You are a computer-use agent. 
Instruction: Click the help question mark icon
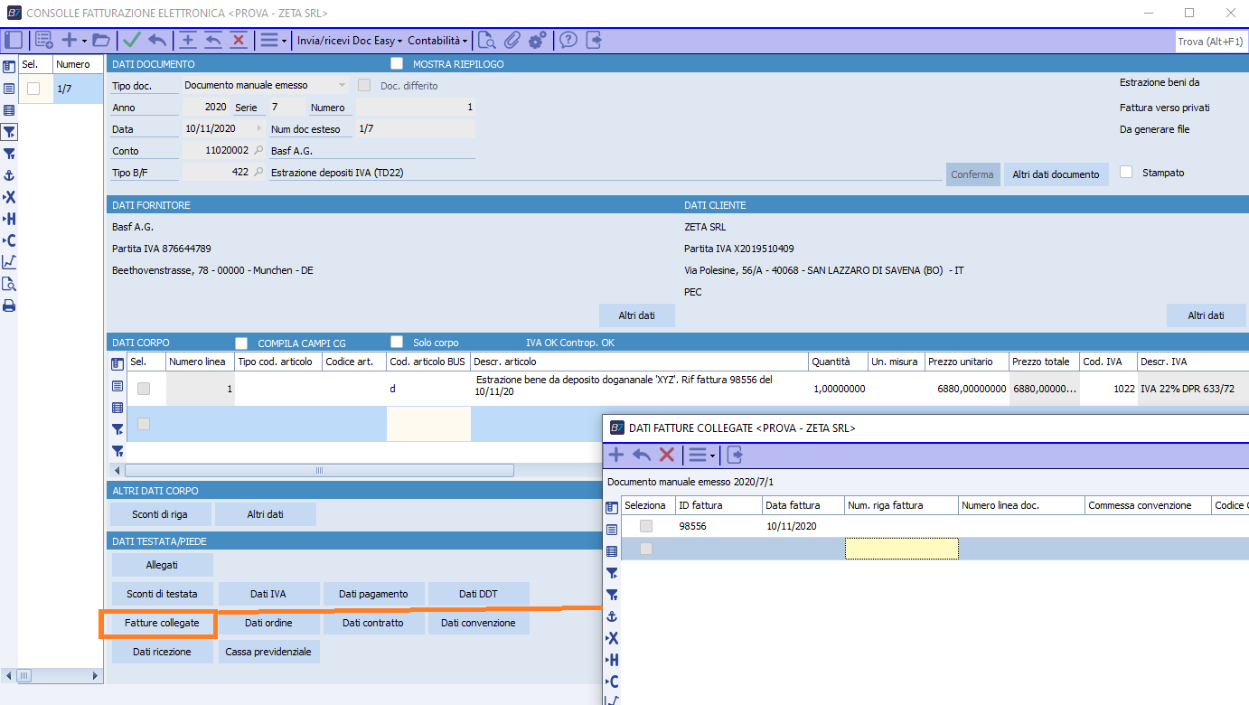tap(568, 40)
